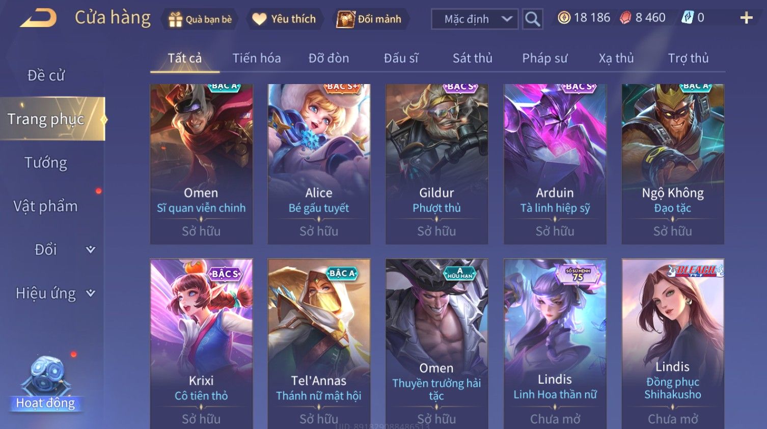Click the back arrow icon
767x429 pixels.
tap(38, 18)
